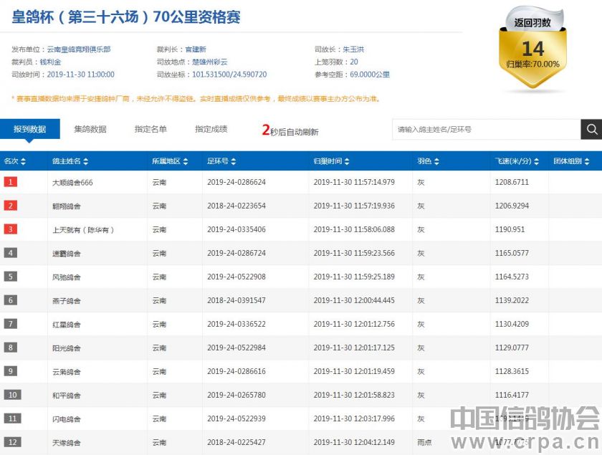The height and width of the screenshot is (455, 602).
Task: Click ring number 2019-24-0336522
Action: [x=236, y=324]
